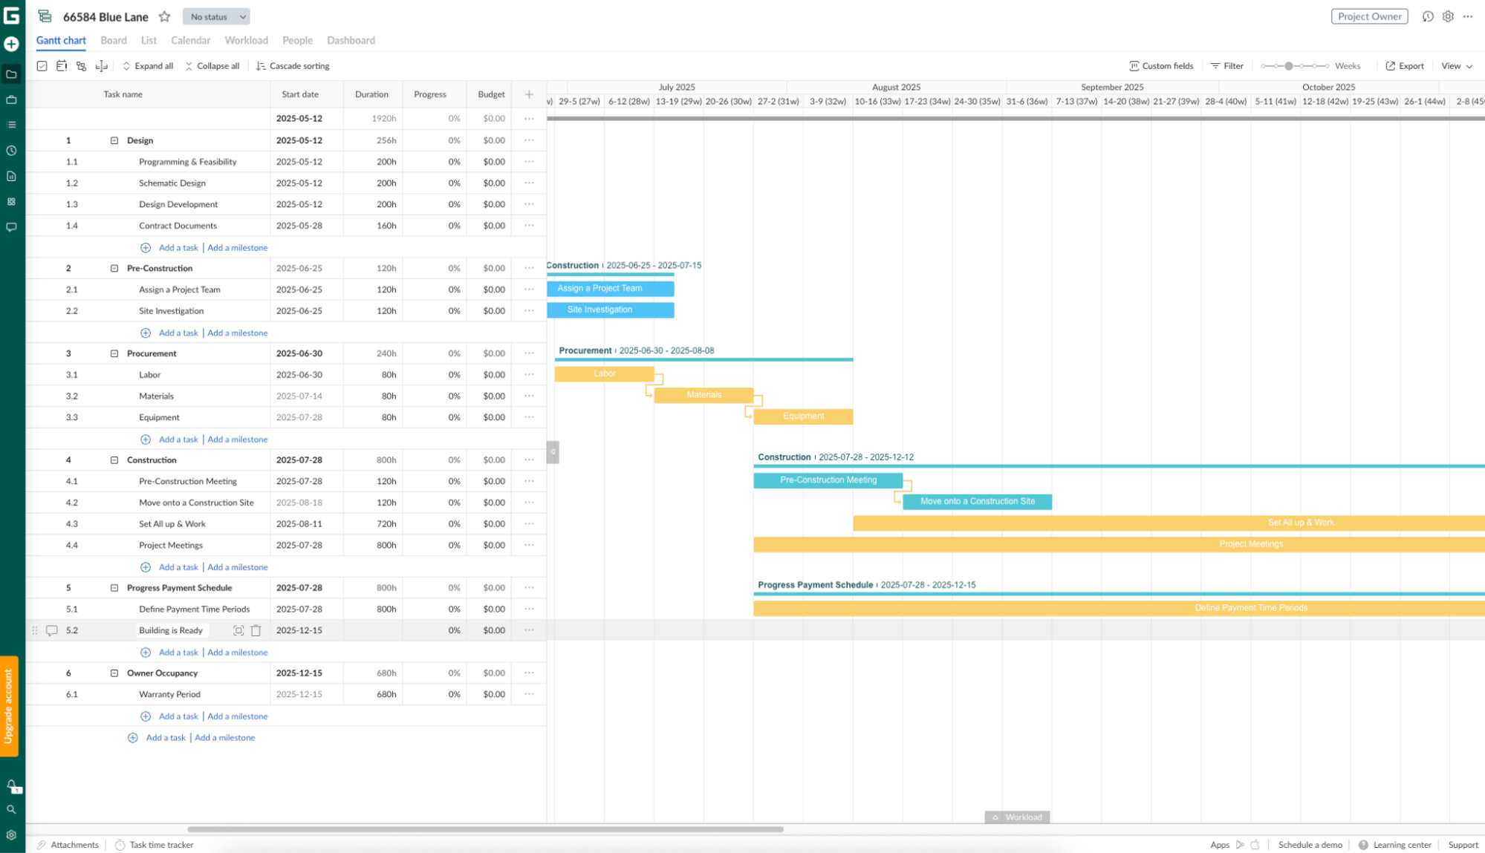This screenshot has width=1485, height=853.
Task: Click the Building is Ready task name field
Action: click(x=172, y=630)
